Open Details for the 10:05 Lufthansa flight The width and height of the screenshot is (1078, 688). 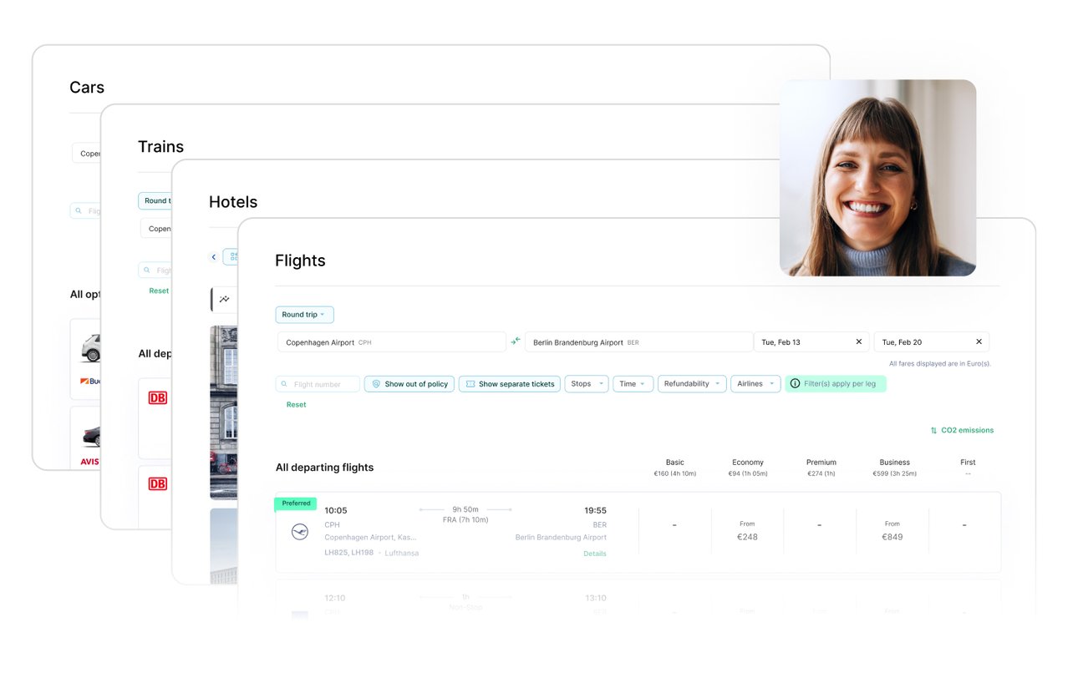(595, 554)
